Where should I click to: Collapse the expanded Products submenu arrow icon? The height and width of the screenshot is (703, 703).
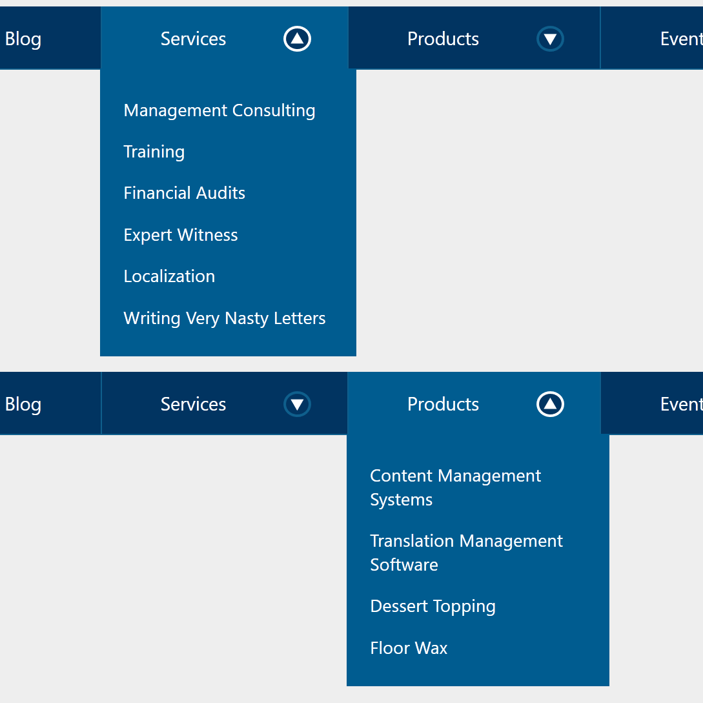[550, 404]
